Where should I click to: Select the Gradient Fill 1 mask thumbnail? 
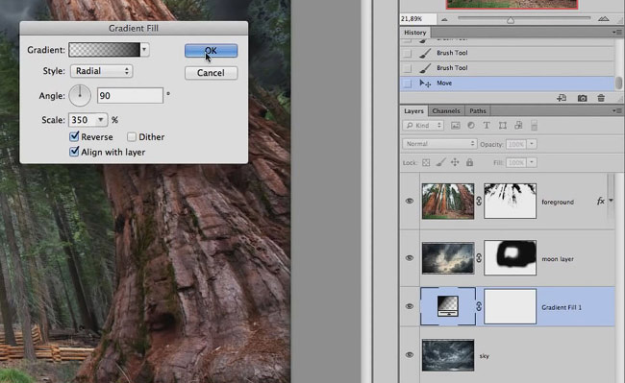click(x=511, y=306)
